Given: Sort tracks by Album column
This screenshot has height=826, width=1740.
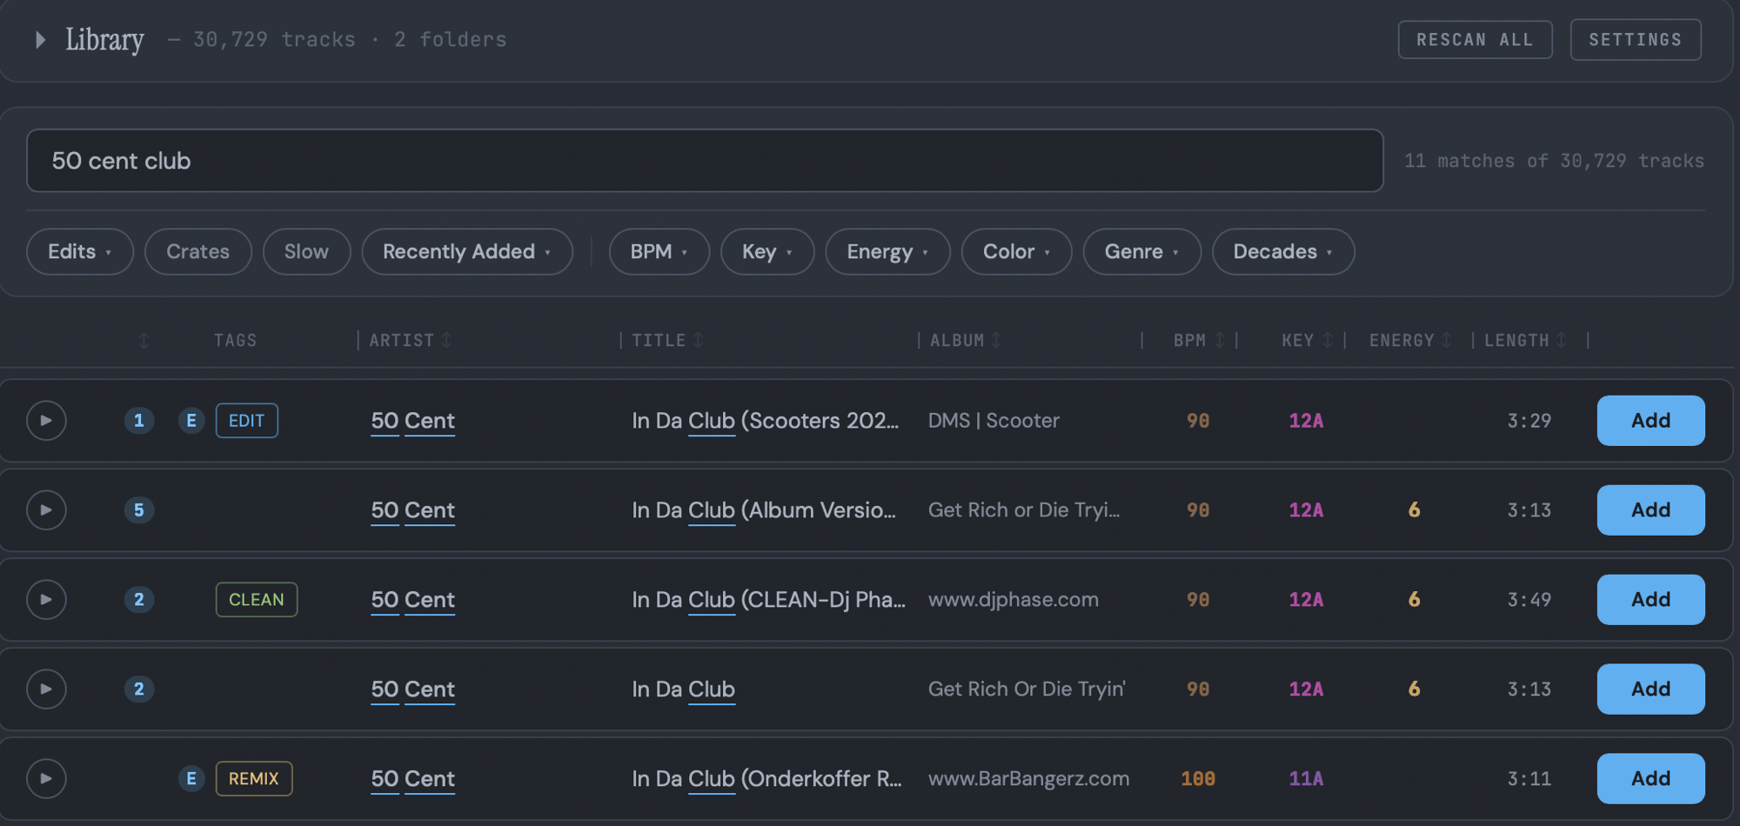Looking at the screenshot, I should pos(966,341).
